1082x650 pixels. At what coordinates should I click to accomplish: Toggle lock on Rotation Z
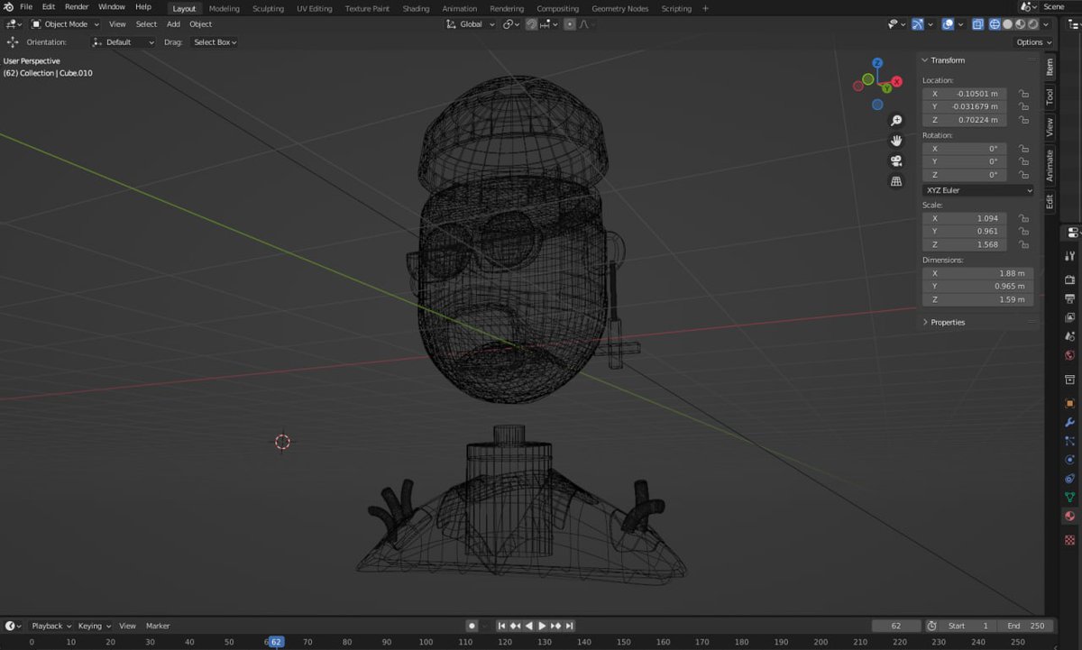coord(1023,175)
